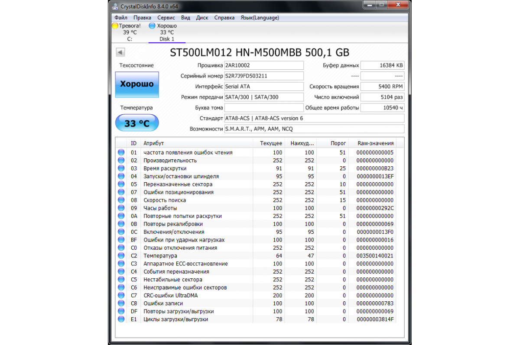
Task: Switch to the C: disk tab
Action: click(x=129, y=32)
